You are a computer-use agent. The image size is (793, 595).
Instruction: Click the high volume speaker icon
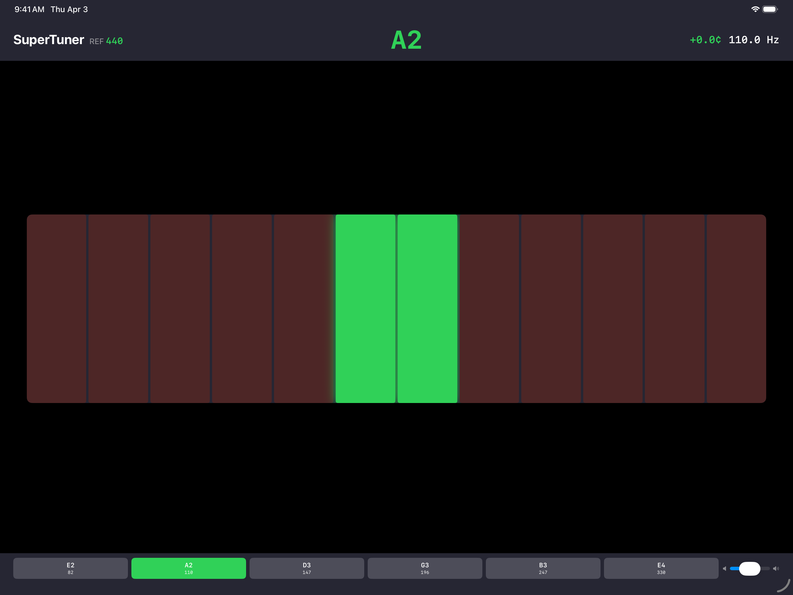(776, 568)
